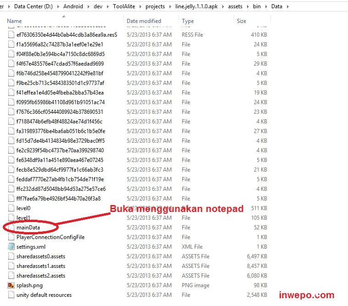Click the file icon of f7676c366cf05444089924b378690531

click(x=11, y=111)
